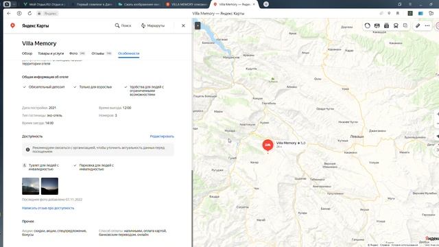This screenshot has height=247, width=439.
Task: Click the red Villa Memory hotel map marker
Action: [x=268, y=145]
